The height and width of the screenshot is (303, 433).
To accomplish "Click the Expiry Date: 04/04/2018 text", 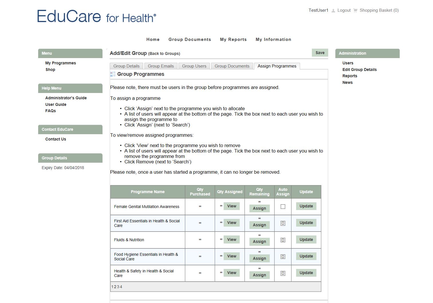I will pos(63,168).
